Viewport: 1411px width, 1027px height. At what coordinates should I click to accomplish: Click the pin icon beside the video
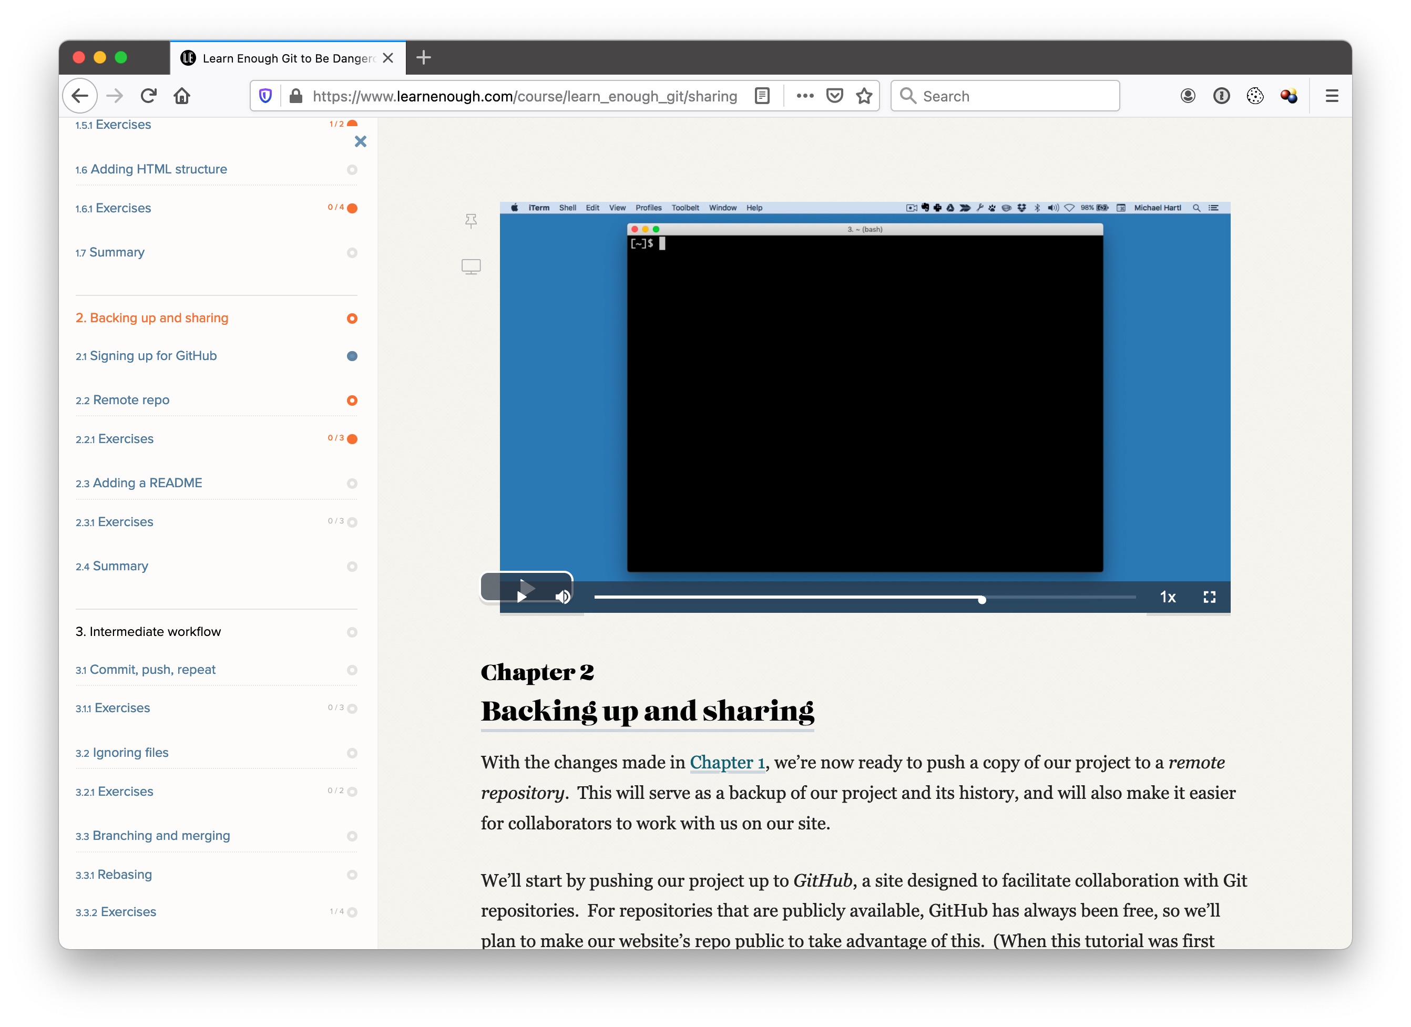pyautogui.click(x=471, y=221)
